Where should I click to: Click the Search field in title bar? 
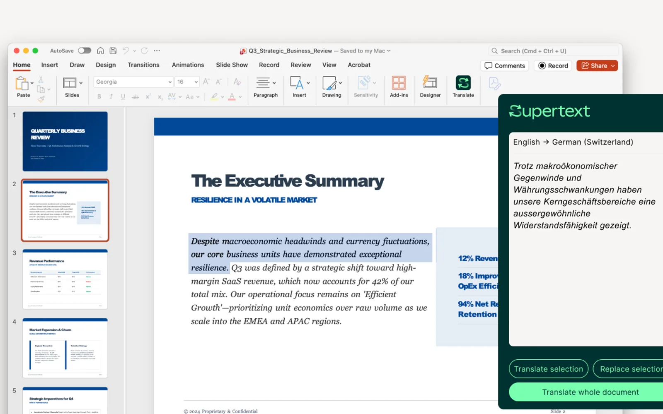point(553,51)
